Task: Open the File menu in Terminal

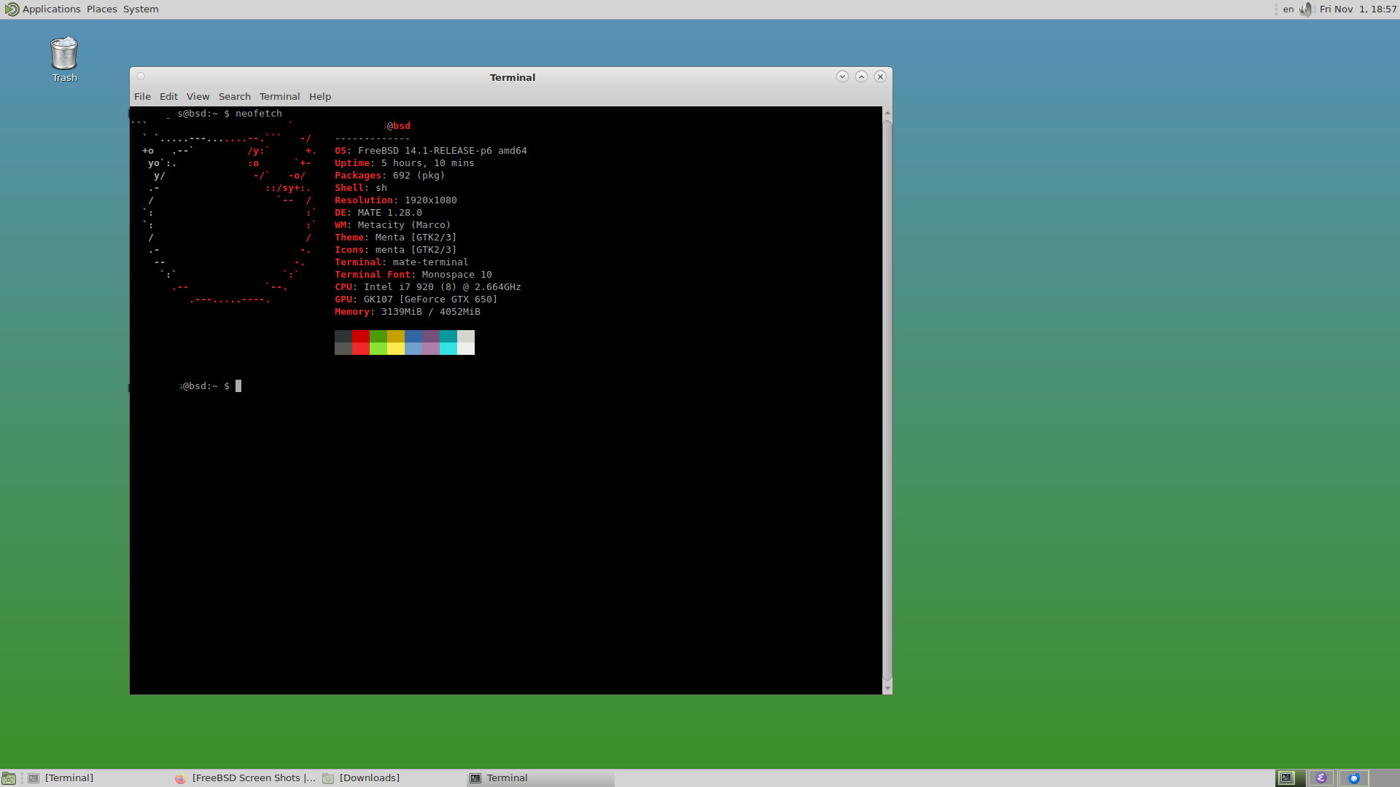Action: coord(142,96)
